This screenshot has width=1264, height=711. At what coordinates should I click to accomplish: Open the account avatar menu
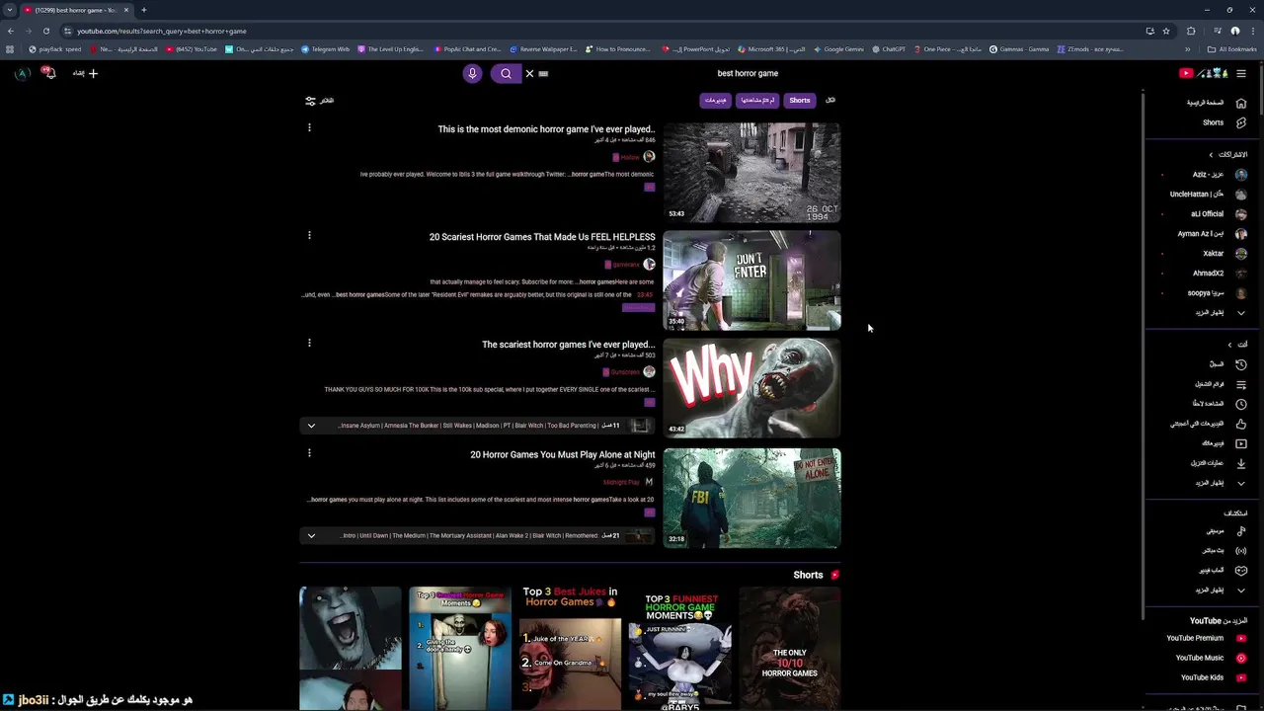(x=22, y=73)
